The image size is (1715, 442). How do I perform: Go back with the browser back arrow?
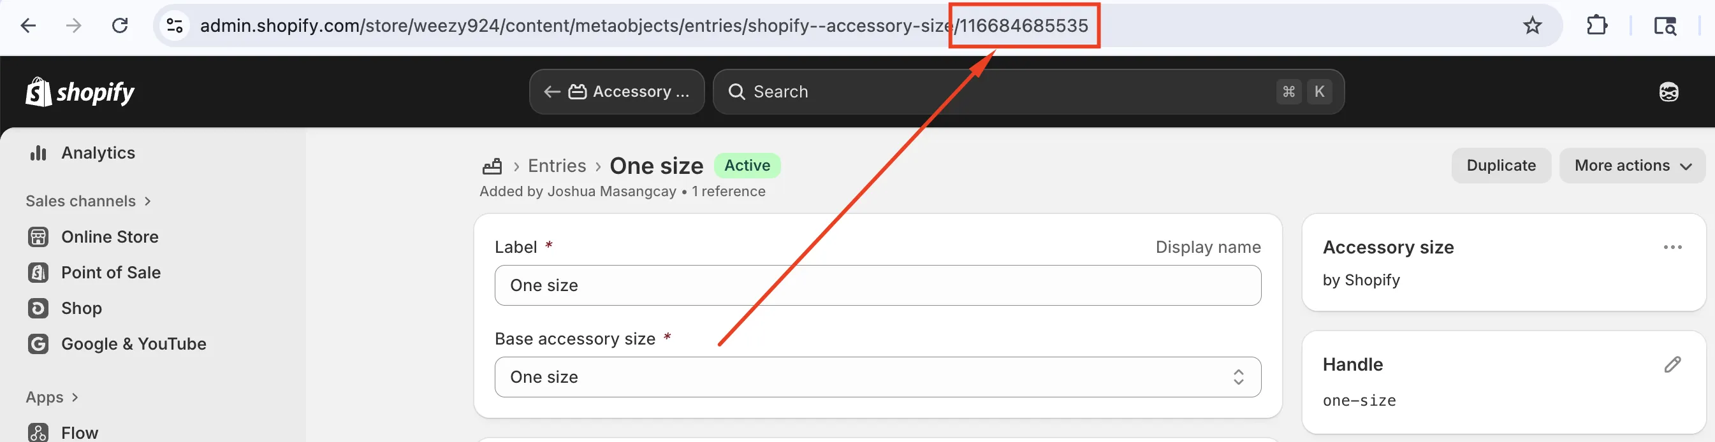click(29, 26)
